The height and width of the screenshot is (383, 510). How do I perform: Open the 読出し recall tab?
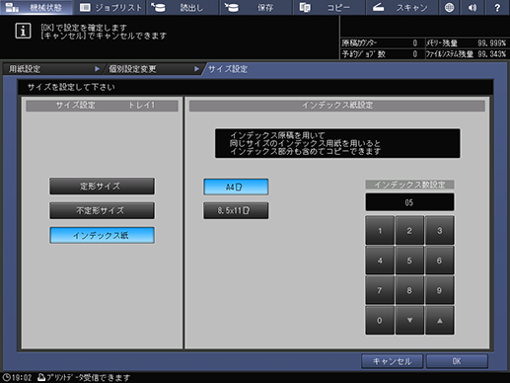(x=182, y=7)
